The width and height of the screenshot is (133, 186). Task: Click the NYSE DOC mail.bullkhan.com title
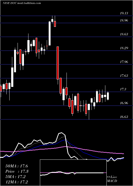(x=22, y=3)
